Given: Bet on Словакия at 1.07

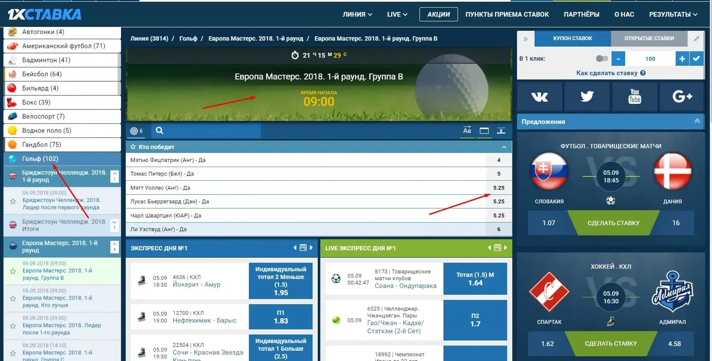Looking at the screenshot, I should tap(549, 223).
